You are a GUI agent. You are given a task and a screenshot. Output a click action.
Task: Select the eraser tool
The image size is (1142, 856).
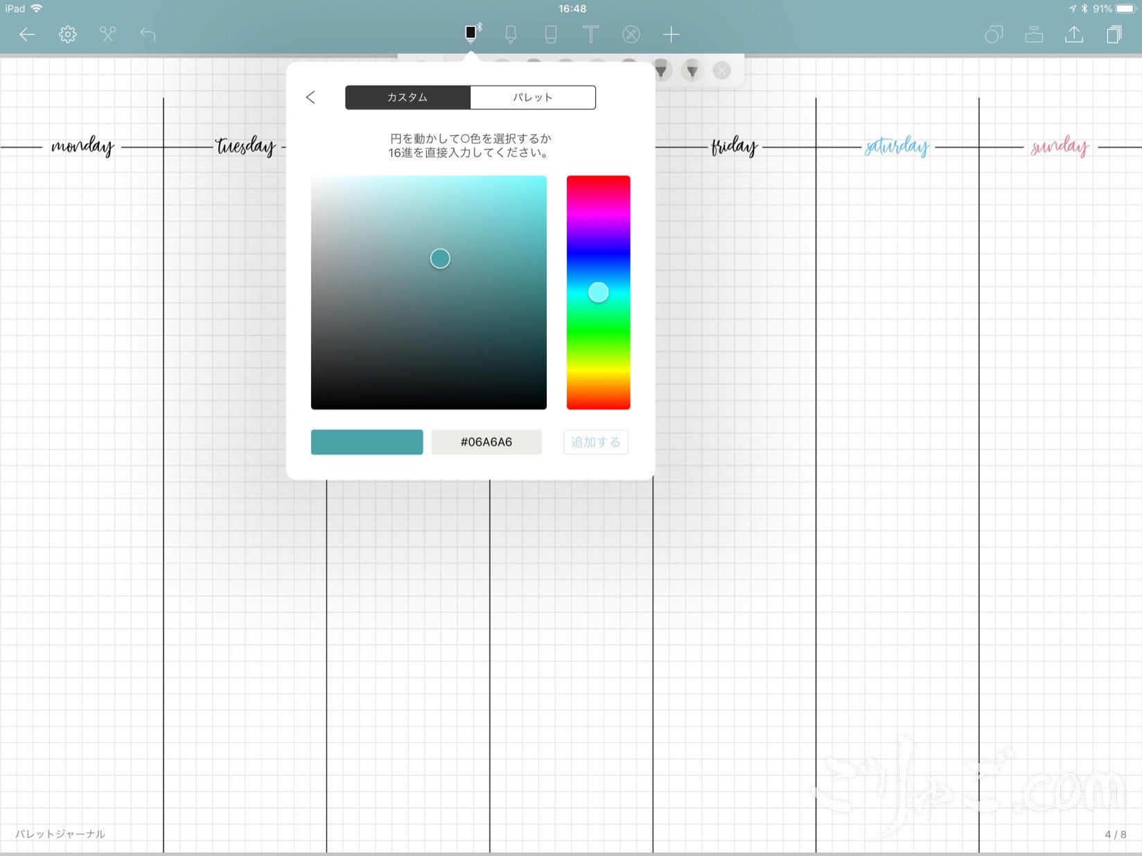coord(551,34)
